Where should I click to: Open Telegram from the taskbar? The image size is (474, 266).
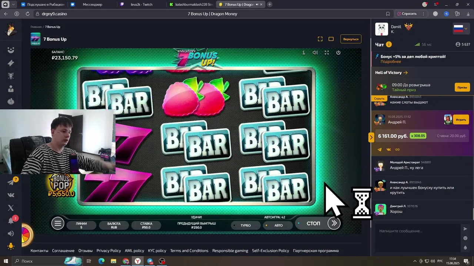tap(150, 261)
